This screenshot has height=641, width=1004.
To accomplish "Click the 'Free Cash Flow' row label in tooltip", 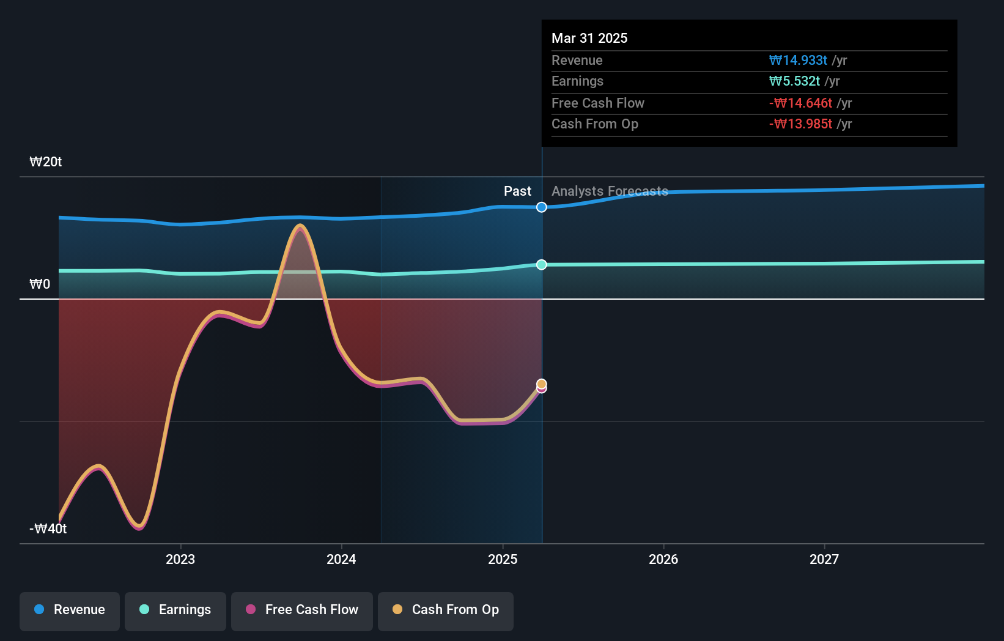I will point(598,103).
